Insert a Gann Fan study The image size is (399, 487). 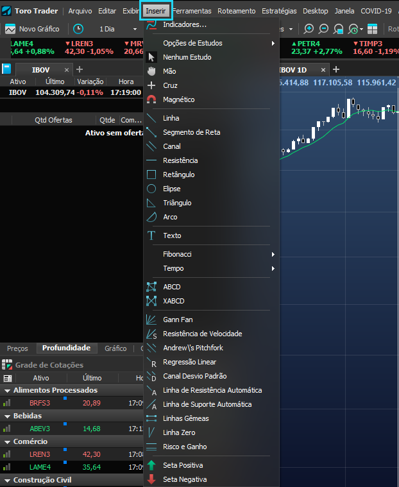(211, 320)
